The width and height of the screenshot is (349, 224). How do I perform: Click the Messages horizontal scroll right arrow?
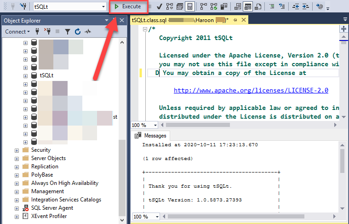[x=334, y=217]
